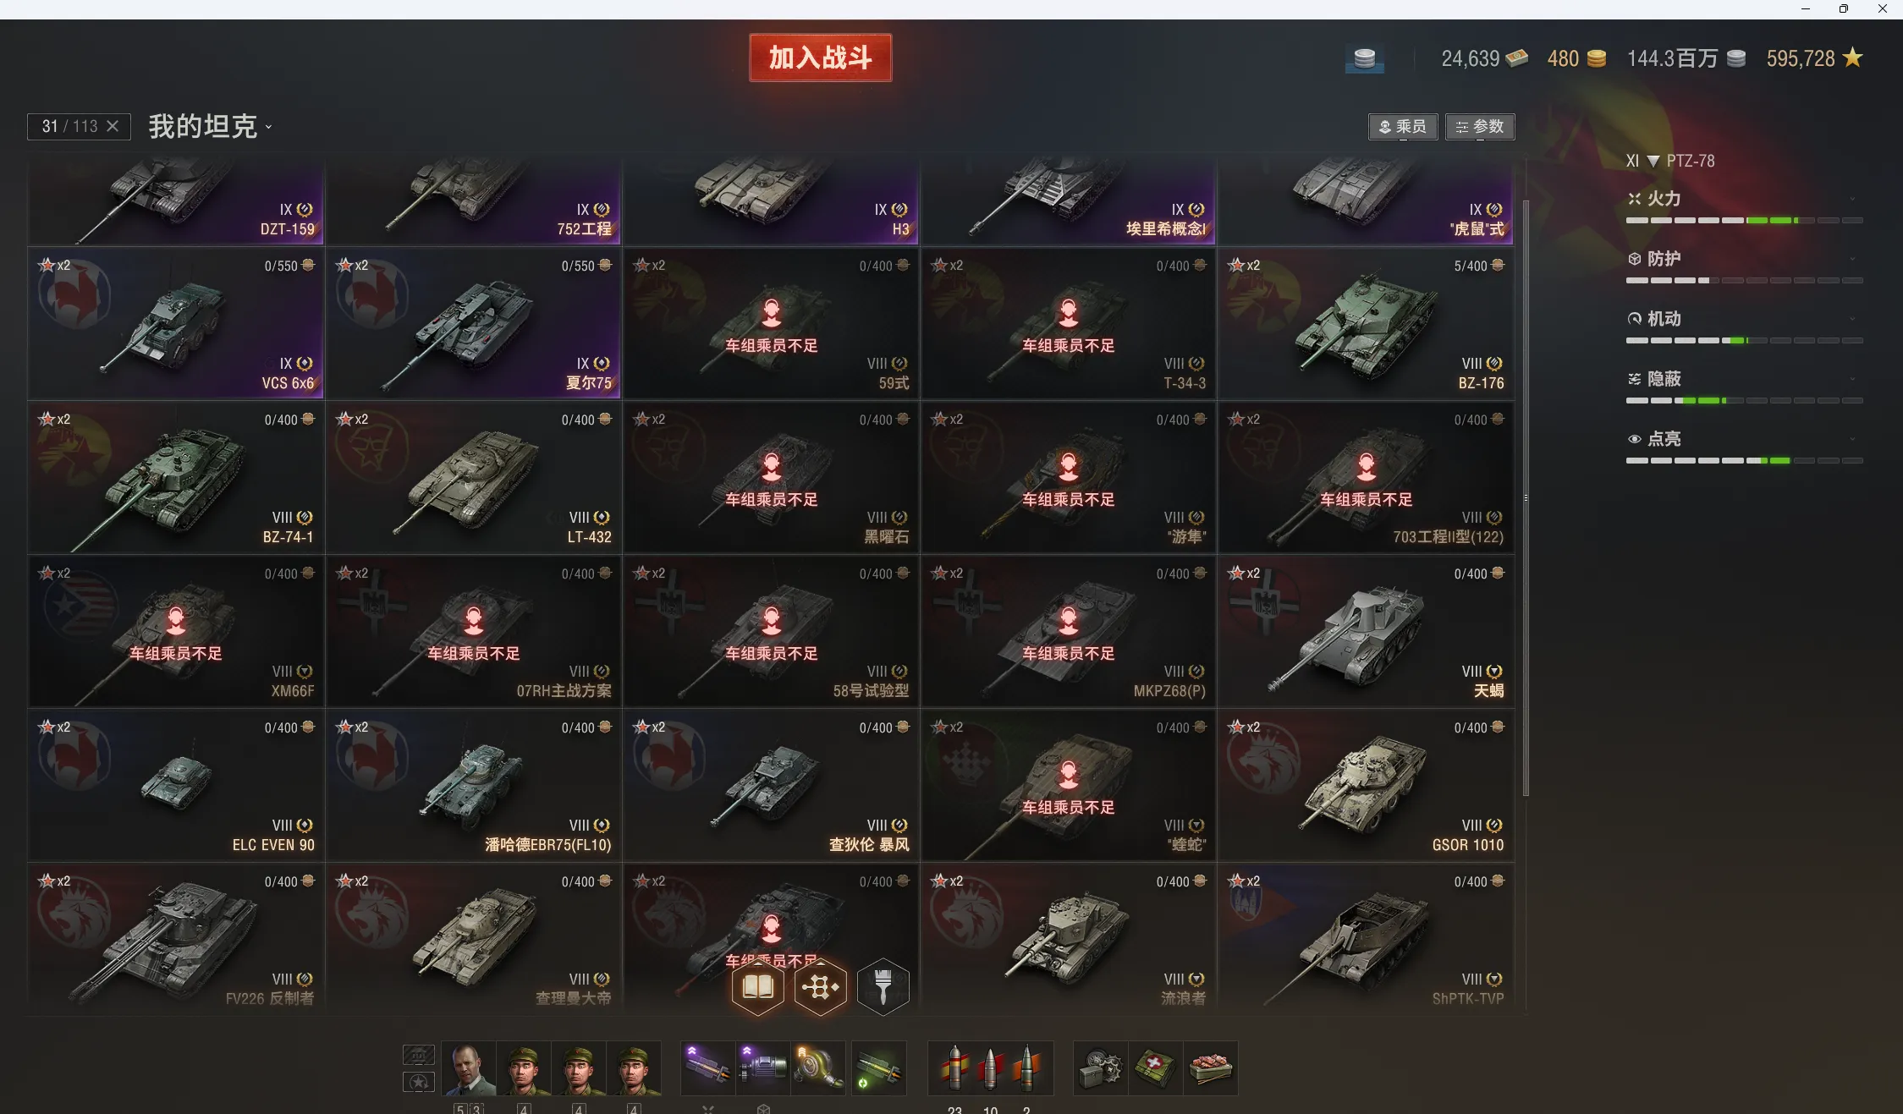Clear the 31/113 tank filter

tap(113, 126)
